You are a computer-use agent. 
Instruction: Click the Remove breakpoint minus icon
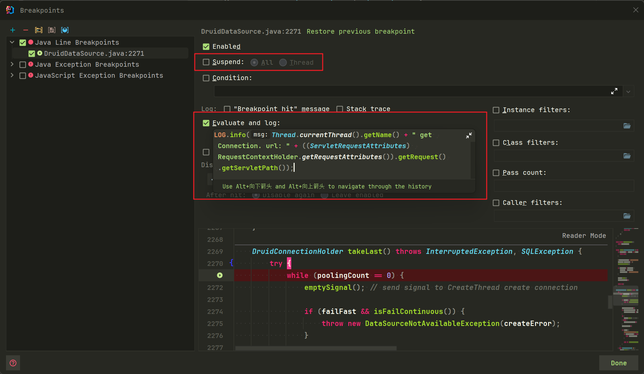pyautogui.click(x=26, y=30)
